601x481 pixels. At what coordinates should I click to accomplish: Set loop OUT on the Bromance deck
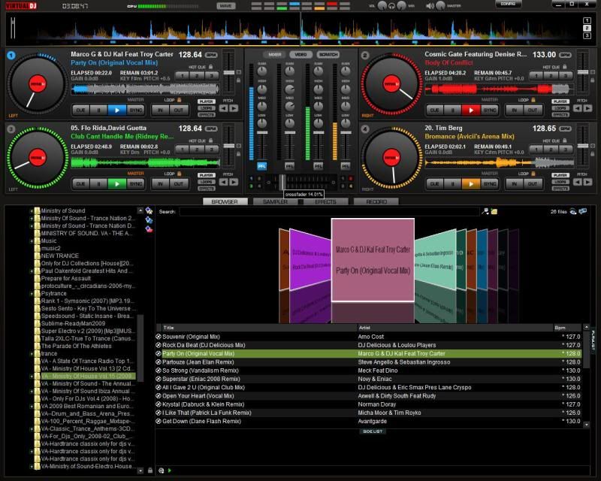point(533,184)
